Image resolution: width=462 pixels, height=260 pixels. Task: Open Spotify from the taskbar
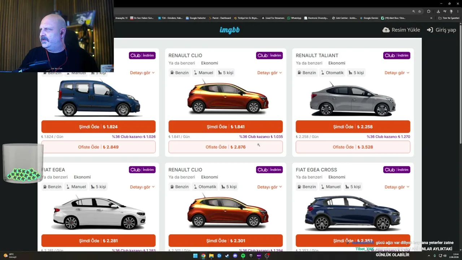pos(243,256)
